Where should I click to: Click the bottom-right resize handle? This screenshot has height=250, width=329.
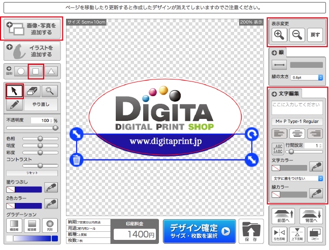[251, 160]
